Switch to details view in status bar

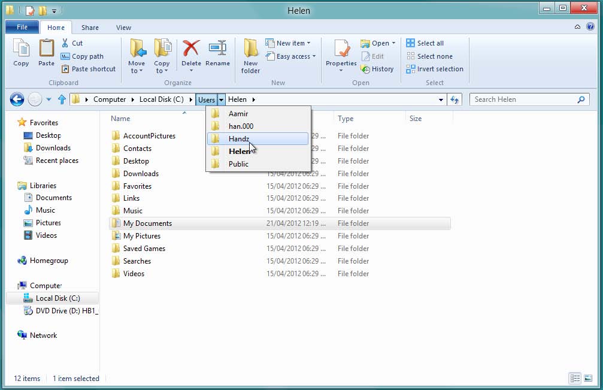tap(575, 378)
